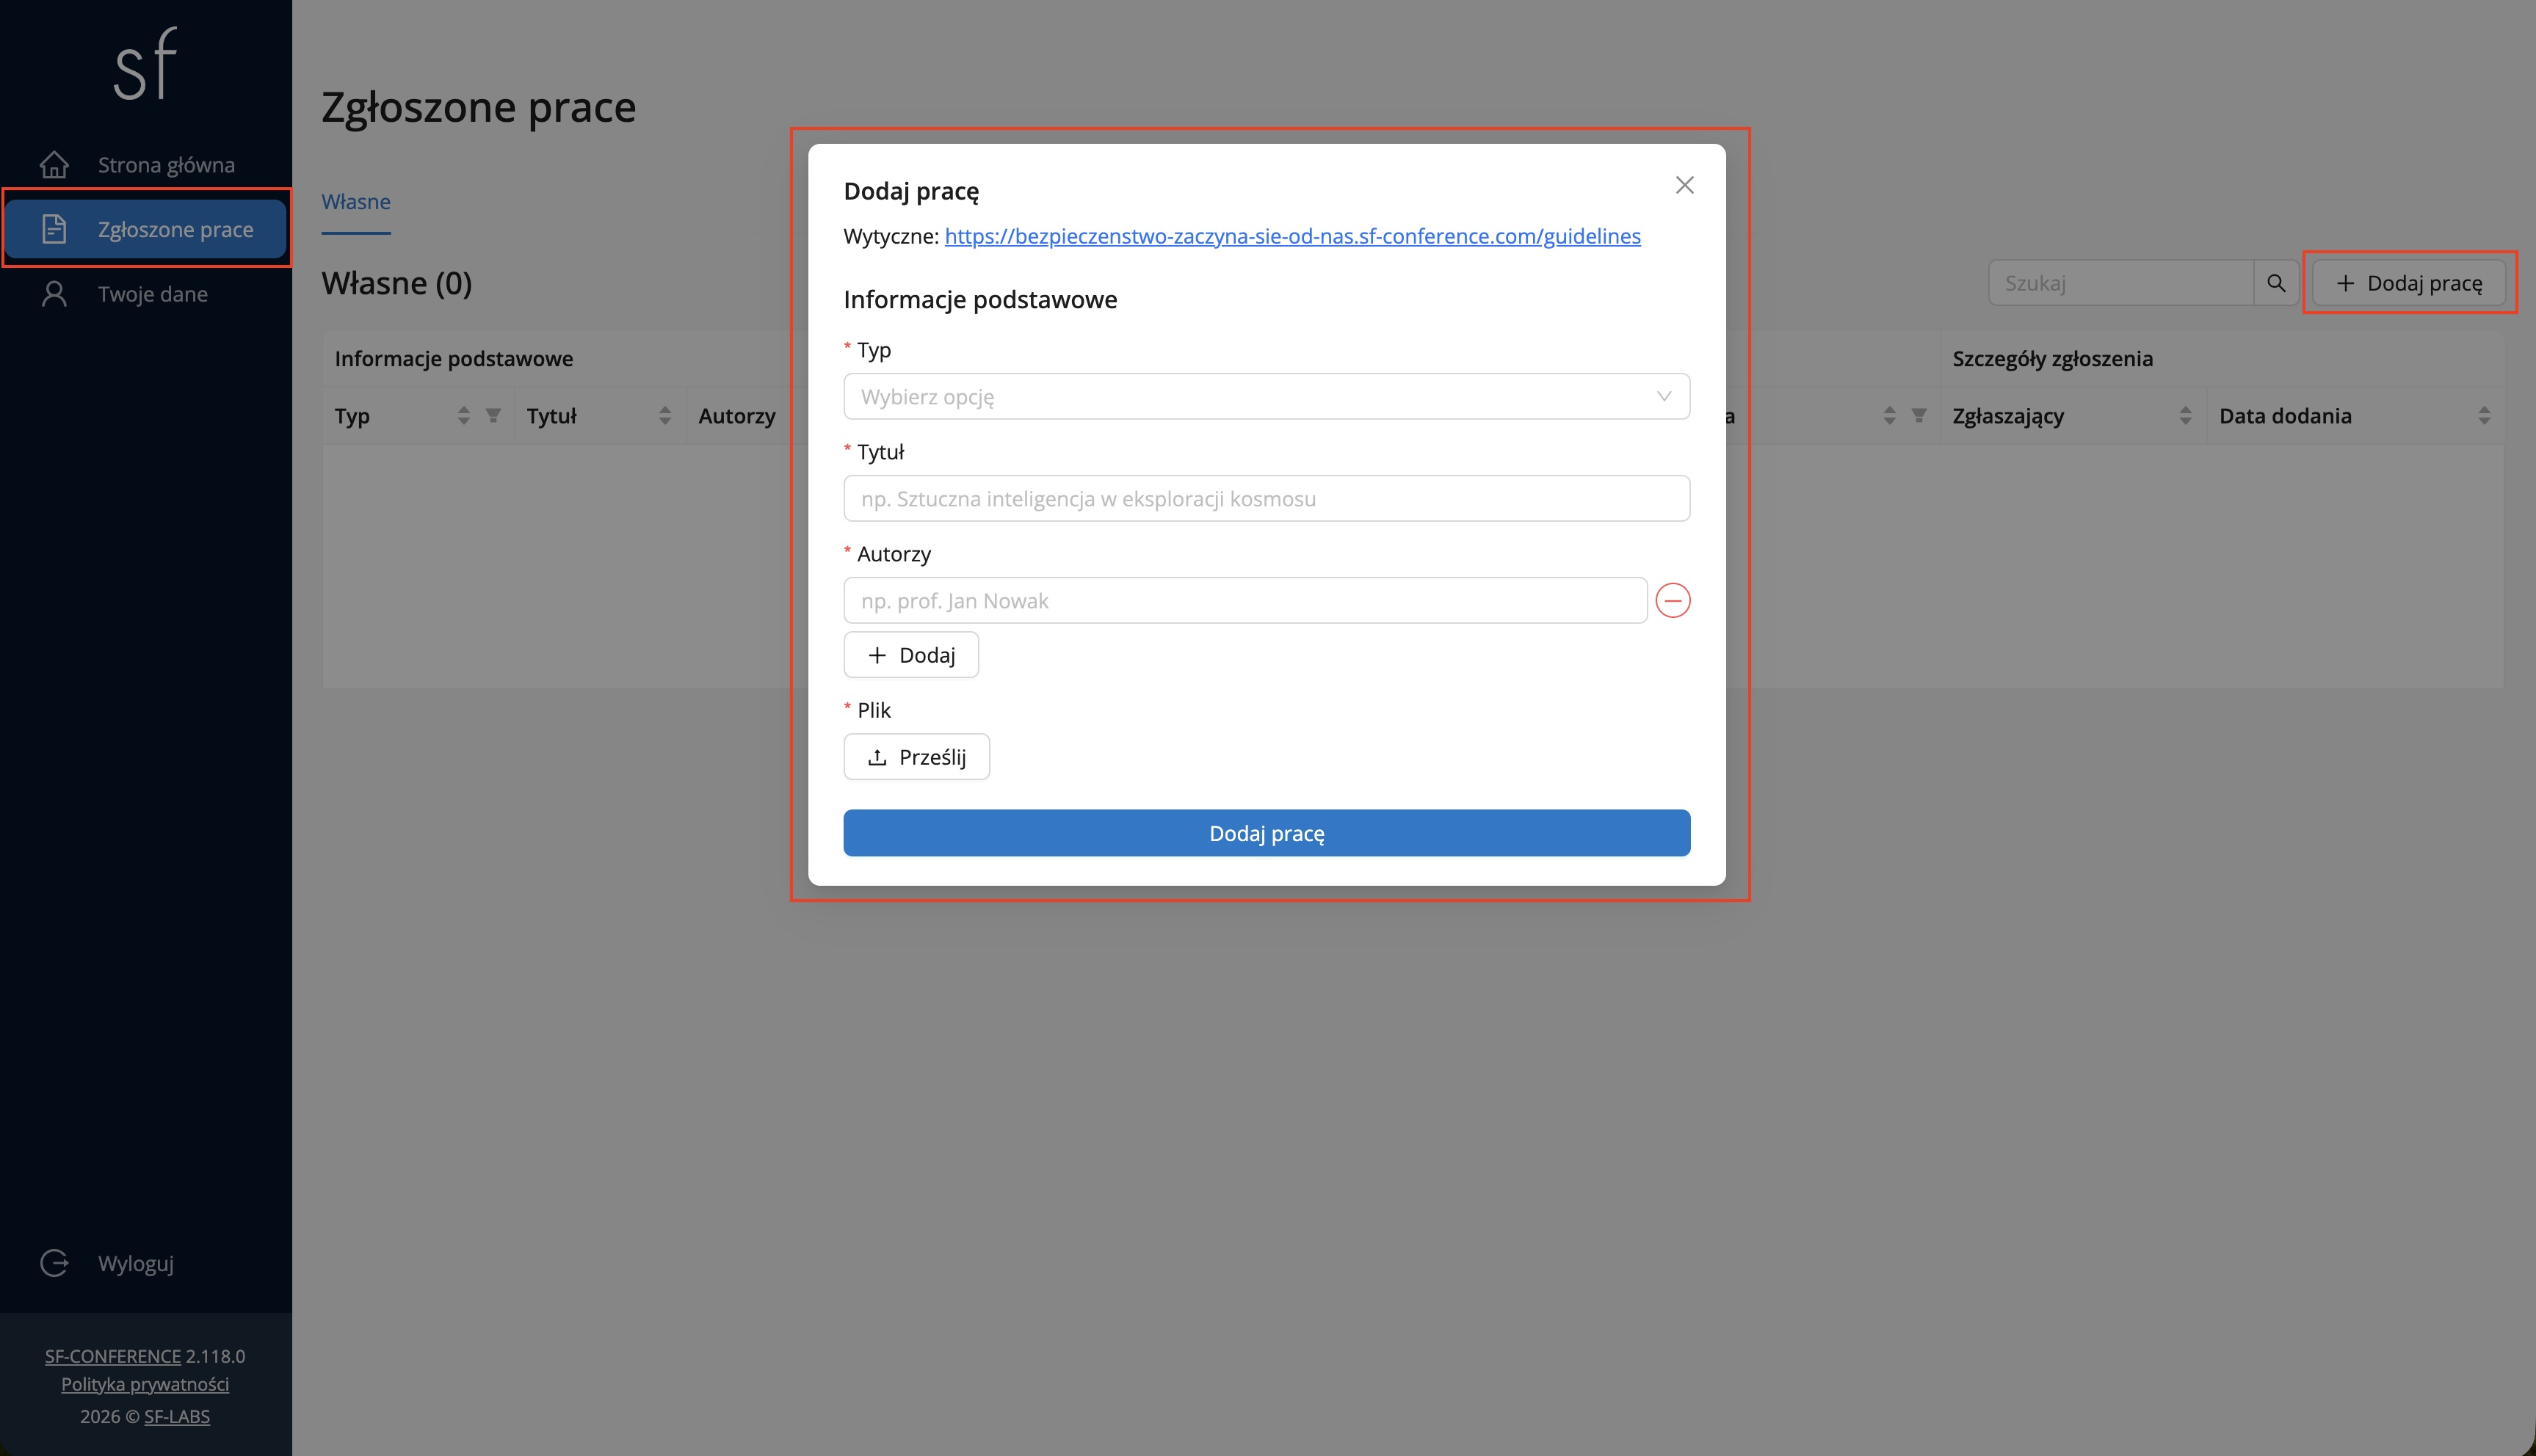The width and height of the screenshot is (2536, 1456).
Task: Sort by the Tytuł column arrows
Action: pos(665,415)
